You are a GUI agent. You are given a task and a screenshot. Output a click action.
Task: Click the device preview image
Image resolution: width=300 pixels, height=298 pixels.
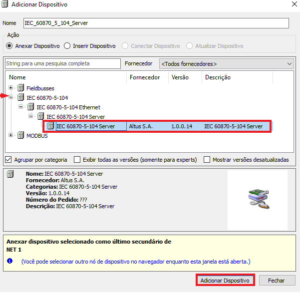pyautogui.click(x=258, y=200)
